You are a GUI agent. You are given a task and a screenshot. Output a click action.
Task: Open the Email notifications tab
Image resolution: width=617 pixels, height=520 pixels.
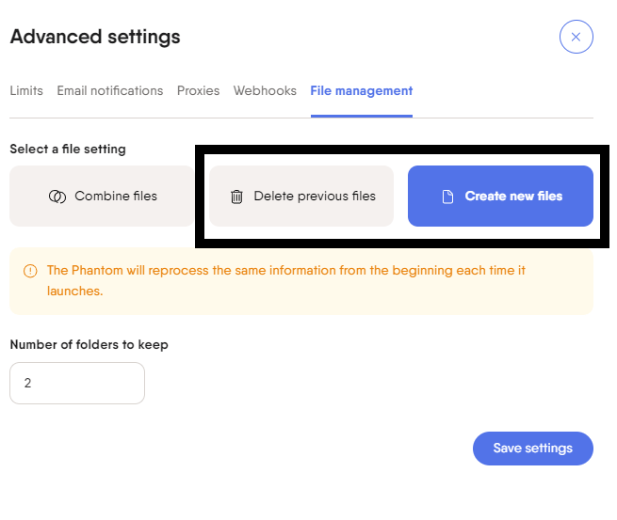[x=110, y=91]
